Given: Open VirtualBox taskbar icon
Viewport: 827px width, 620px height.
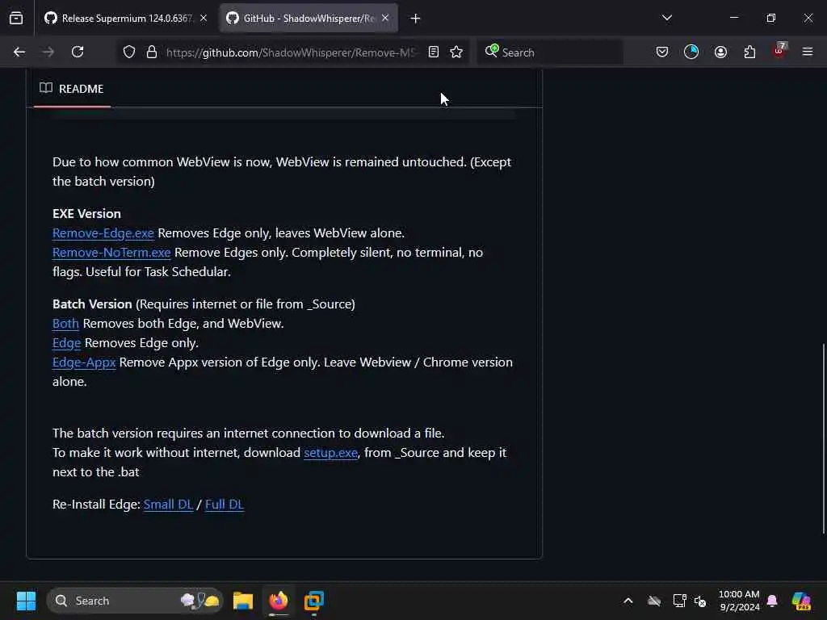Looking at the screenshot, I should pos(314,601).
